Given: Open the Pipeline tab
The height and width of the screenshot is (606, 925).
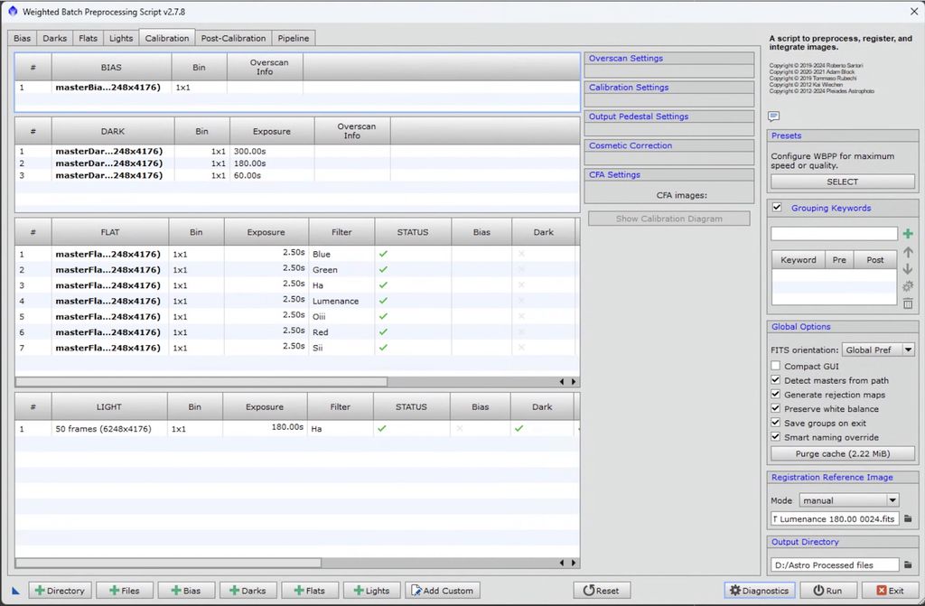Looking at the screenshot, I should (x=294, y=38).
